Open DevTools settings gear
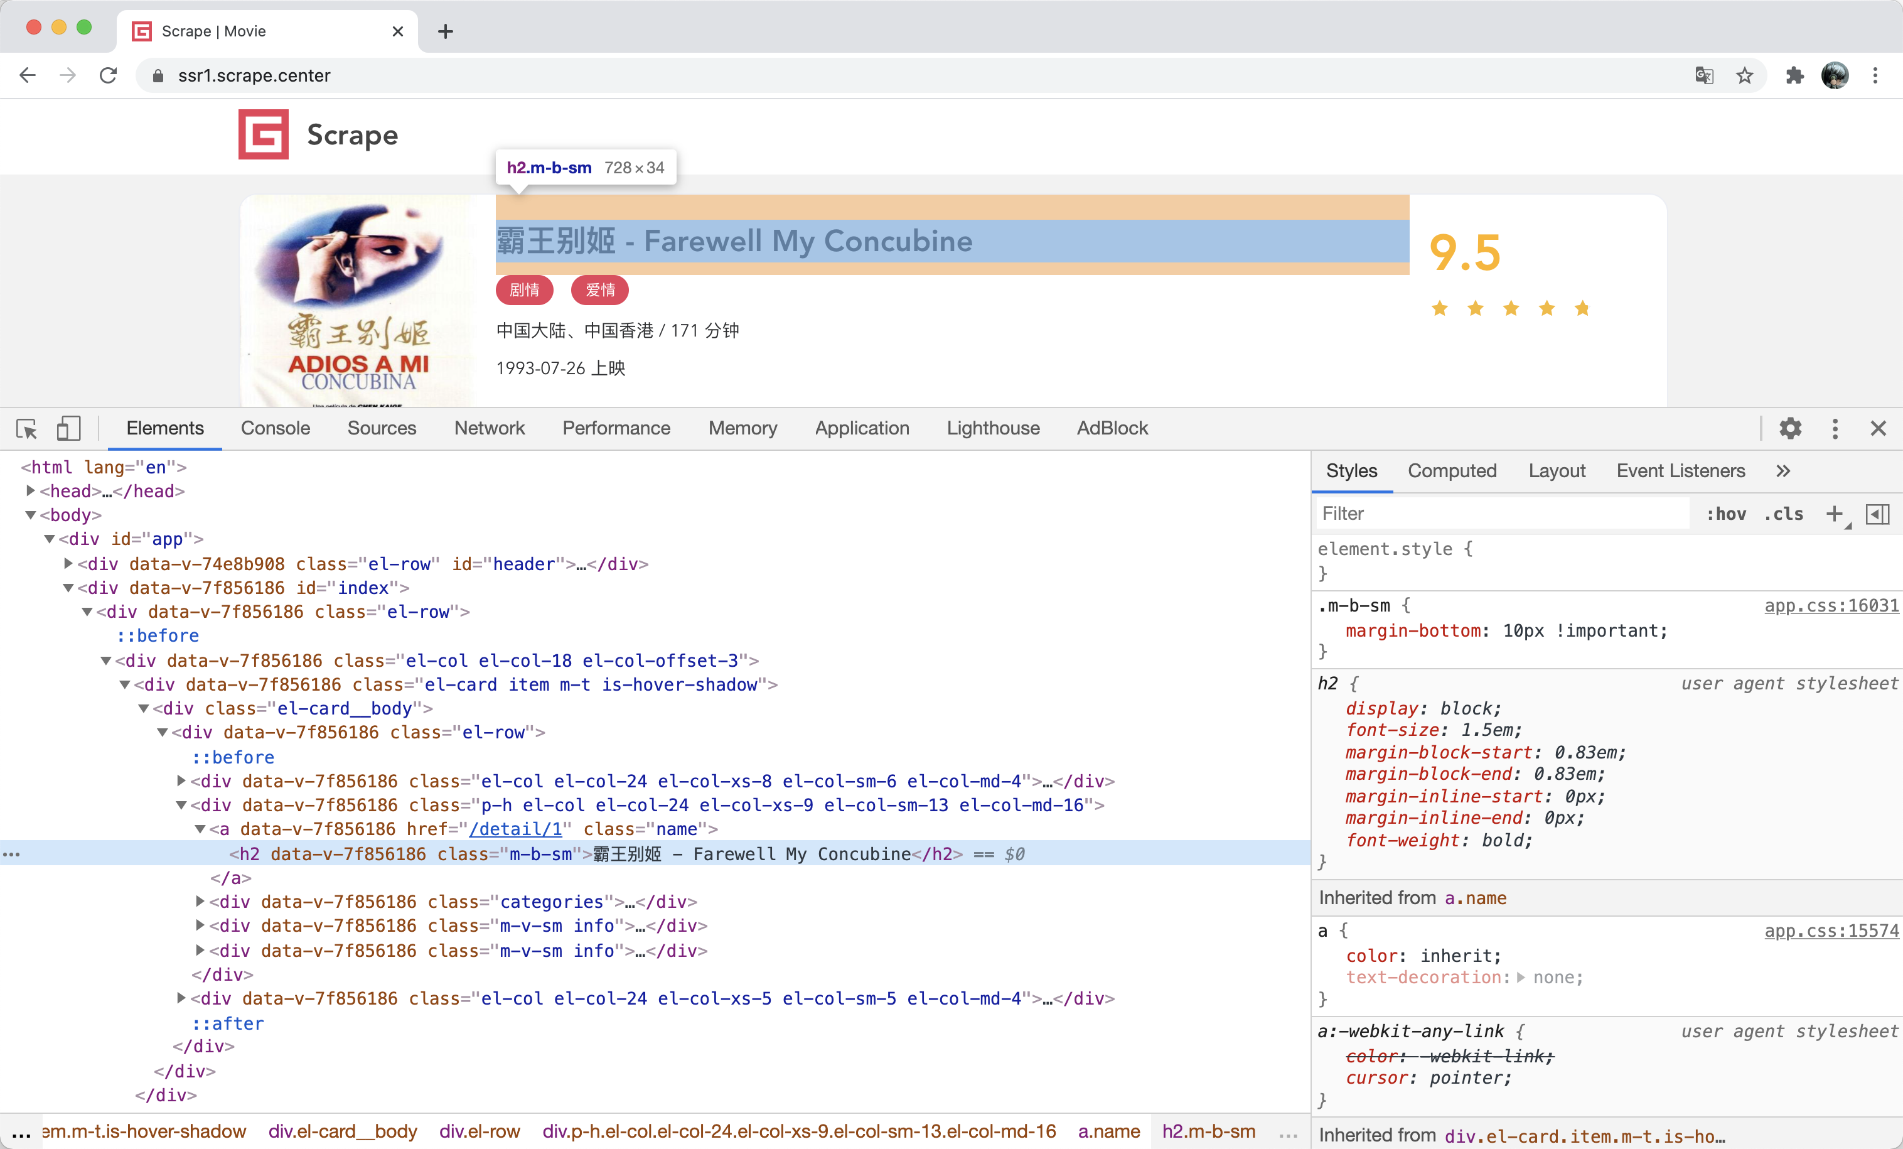This screenshot has width=1903, height=1149. [1790, 428]
